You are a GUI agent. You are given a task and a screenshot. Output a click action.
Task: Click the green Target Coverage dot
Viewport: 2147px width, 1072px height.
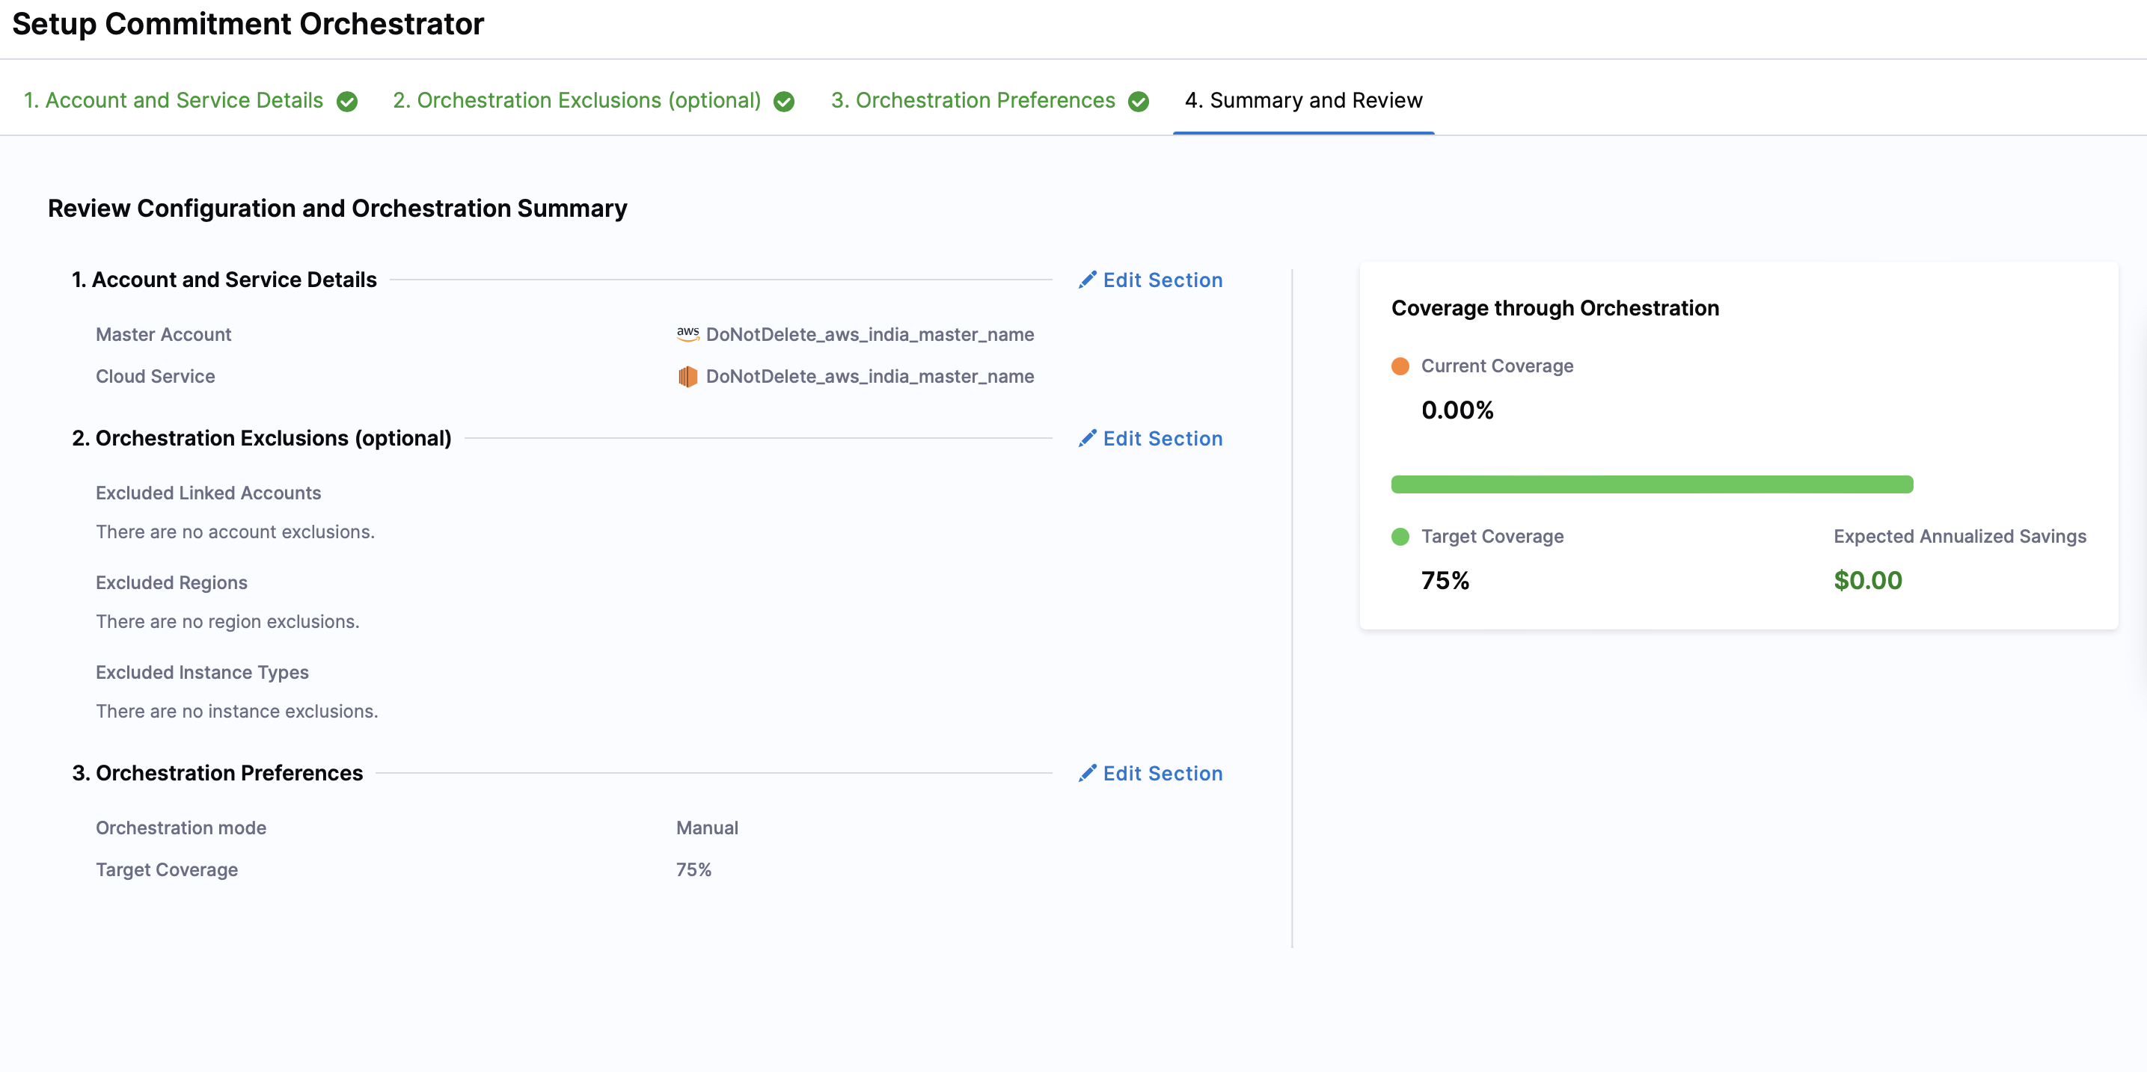point(1400,537)
